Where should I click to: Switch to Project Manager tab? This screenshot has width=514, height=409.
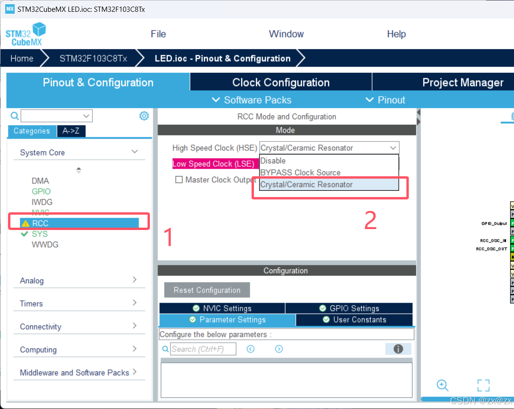[462, 82]
